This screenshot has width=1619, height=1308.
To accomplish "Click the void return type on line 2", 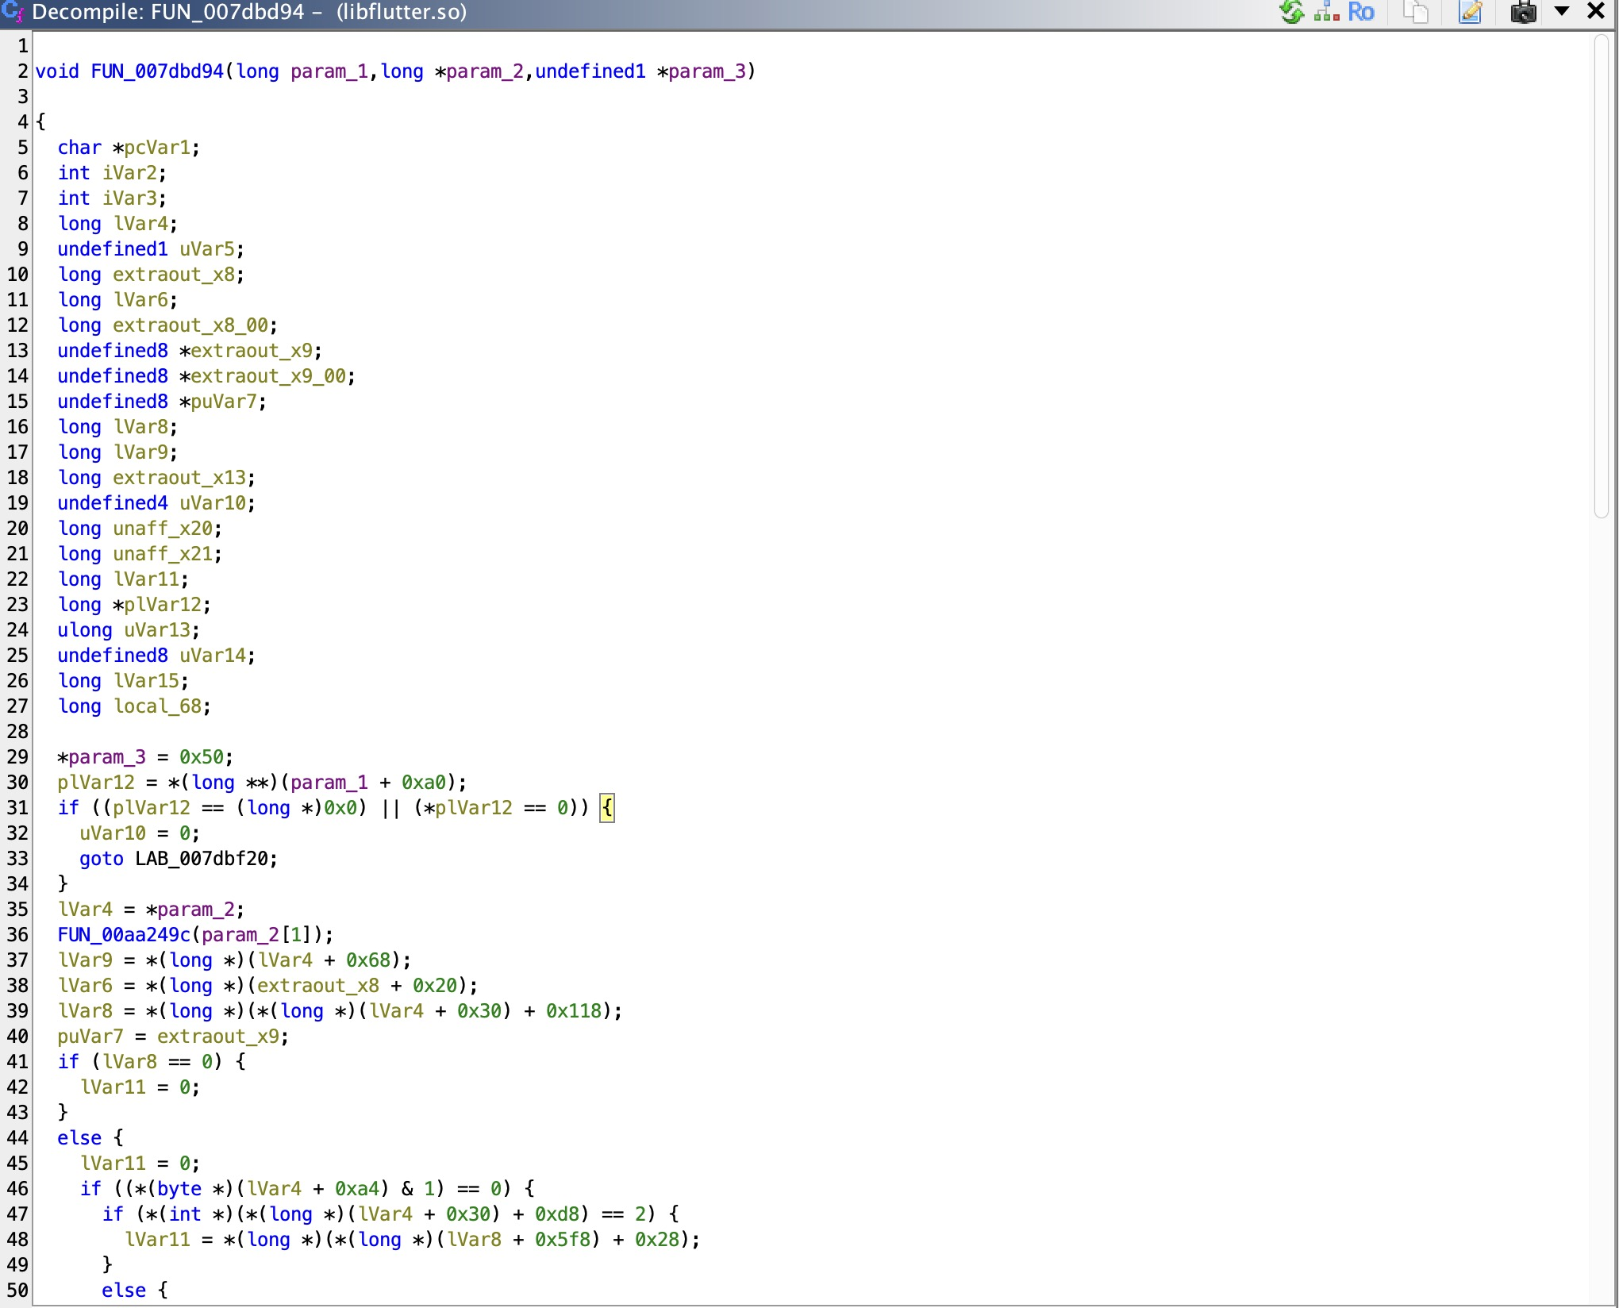I will 57,71.
